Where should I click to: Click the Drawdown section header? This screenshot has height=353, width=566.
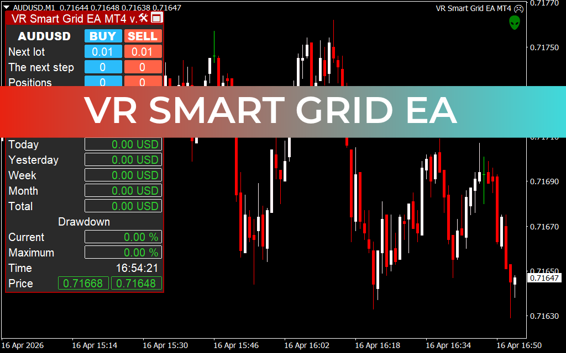[x=84, y=222]
